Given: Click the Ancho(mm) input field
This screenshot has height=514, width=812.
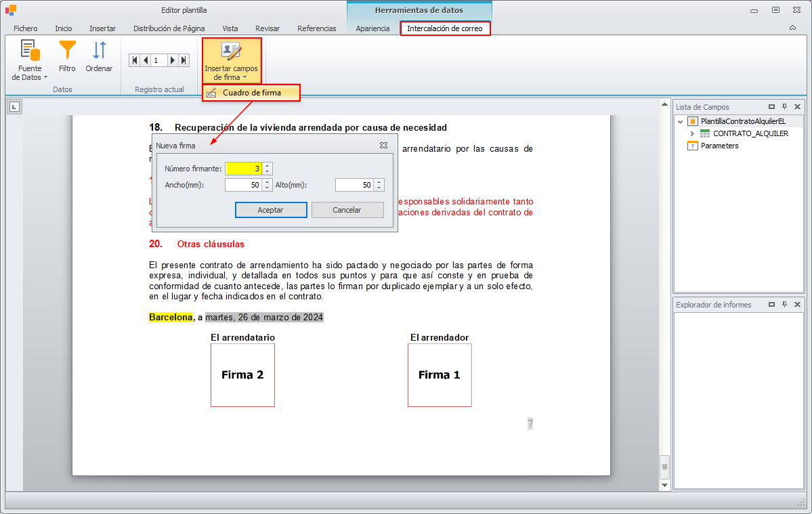Looking at the screenshot, I should 244,185.
